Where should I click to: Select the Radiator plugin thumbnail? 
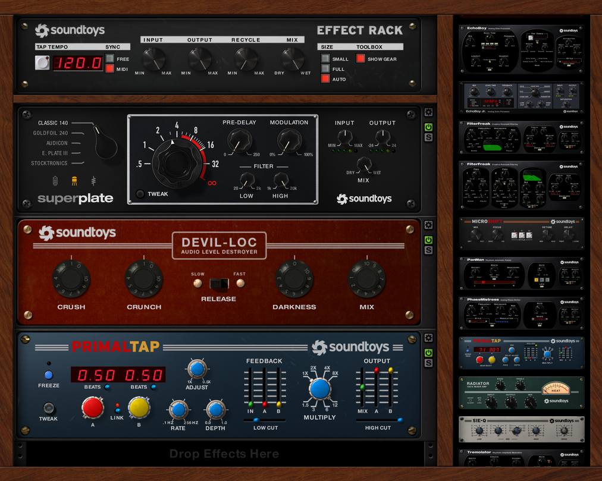[521, 393]
